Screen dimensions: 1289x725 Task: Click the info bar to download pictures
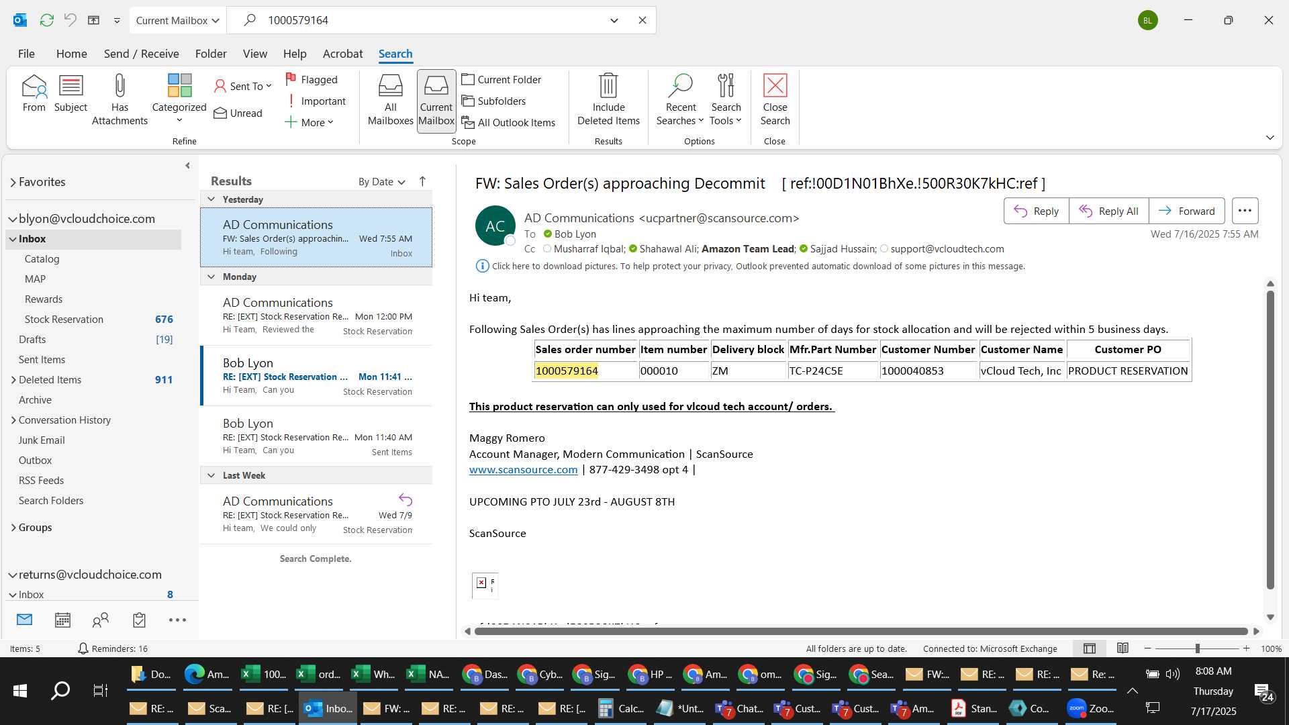pyautogui.click(x=750, y=266)
